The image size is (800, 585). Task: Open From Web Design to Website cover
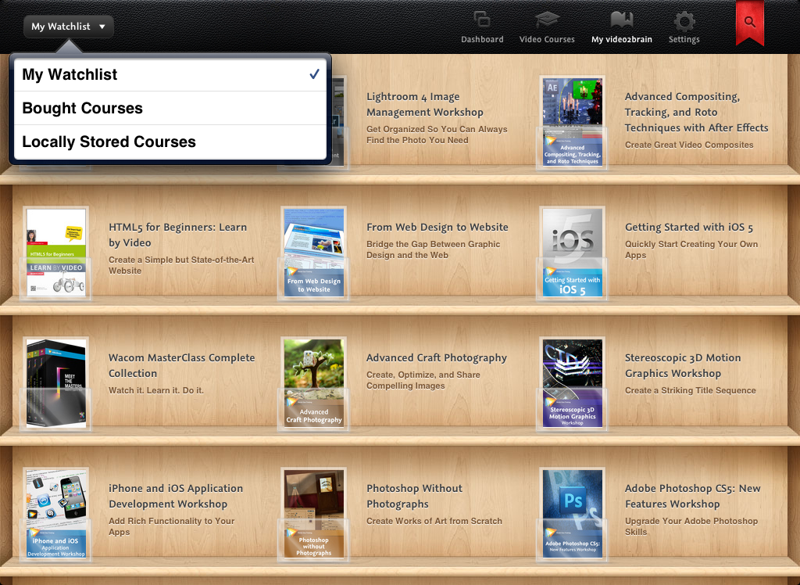(x=314, y=253)
